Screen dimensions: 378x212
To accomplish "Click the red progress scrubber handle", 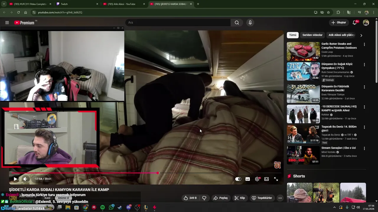I will pyautogui.click(x=158, y=173).
